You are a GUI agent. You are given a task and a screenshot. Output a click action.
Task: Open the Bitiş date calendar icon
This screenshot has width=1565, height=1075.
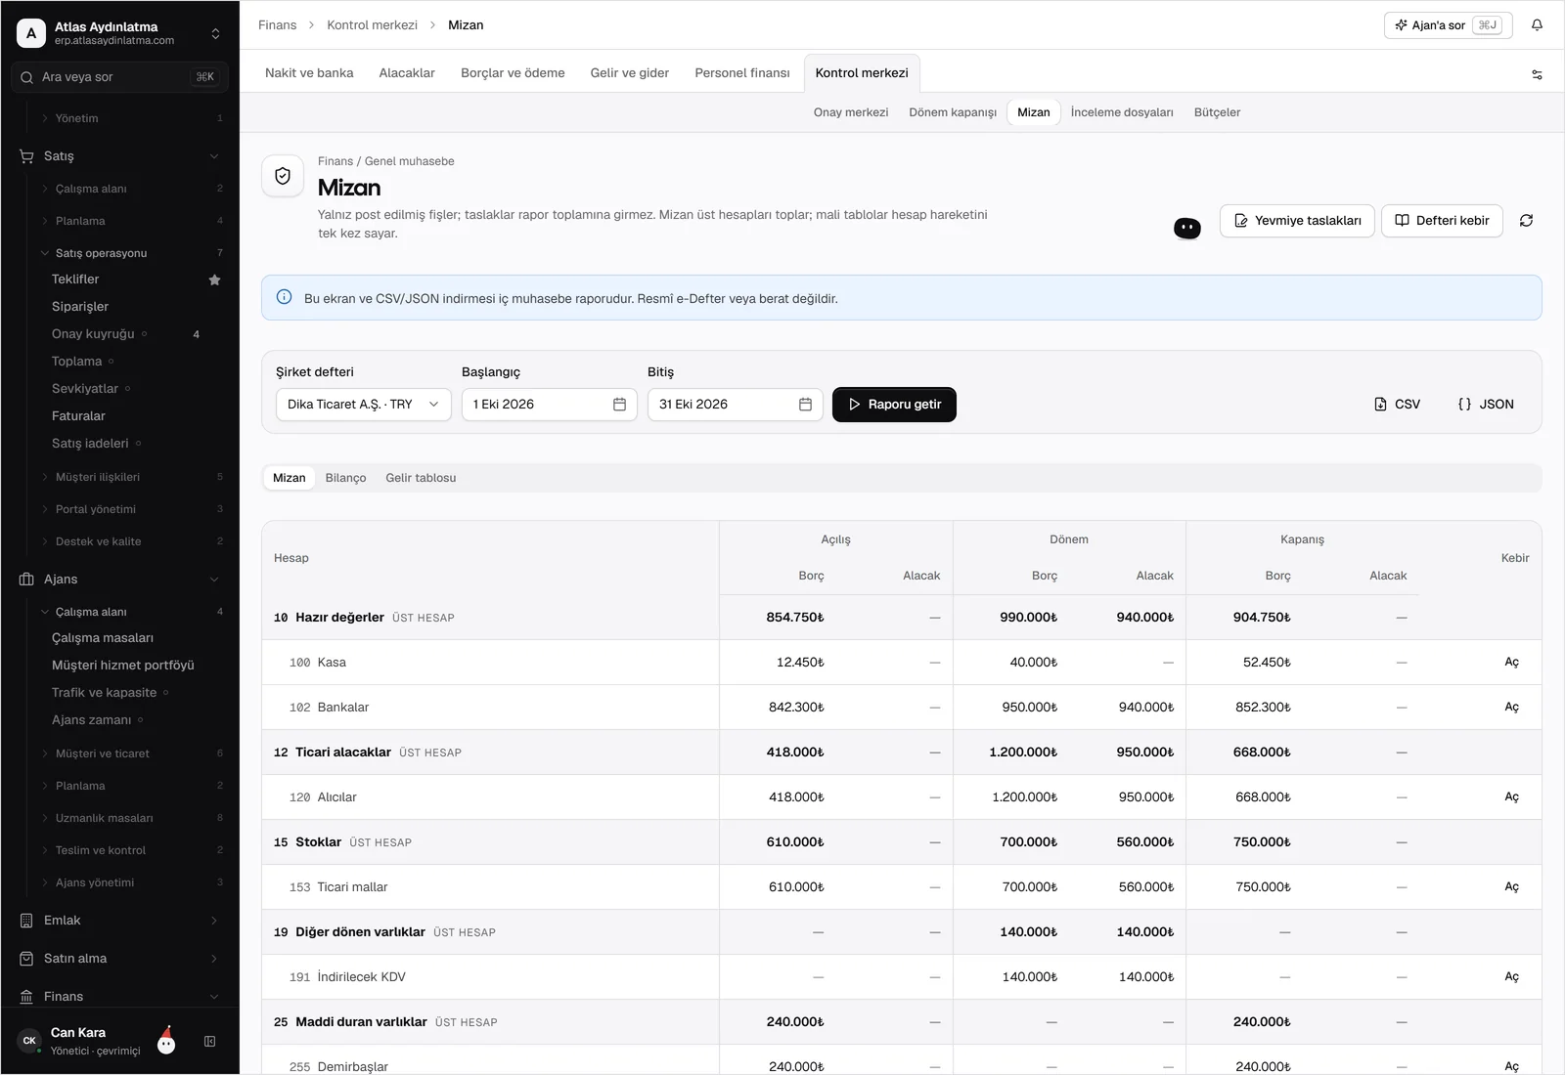pos(805,405)
